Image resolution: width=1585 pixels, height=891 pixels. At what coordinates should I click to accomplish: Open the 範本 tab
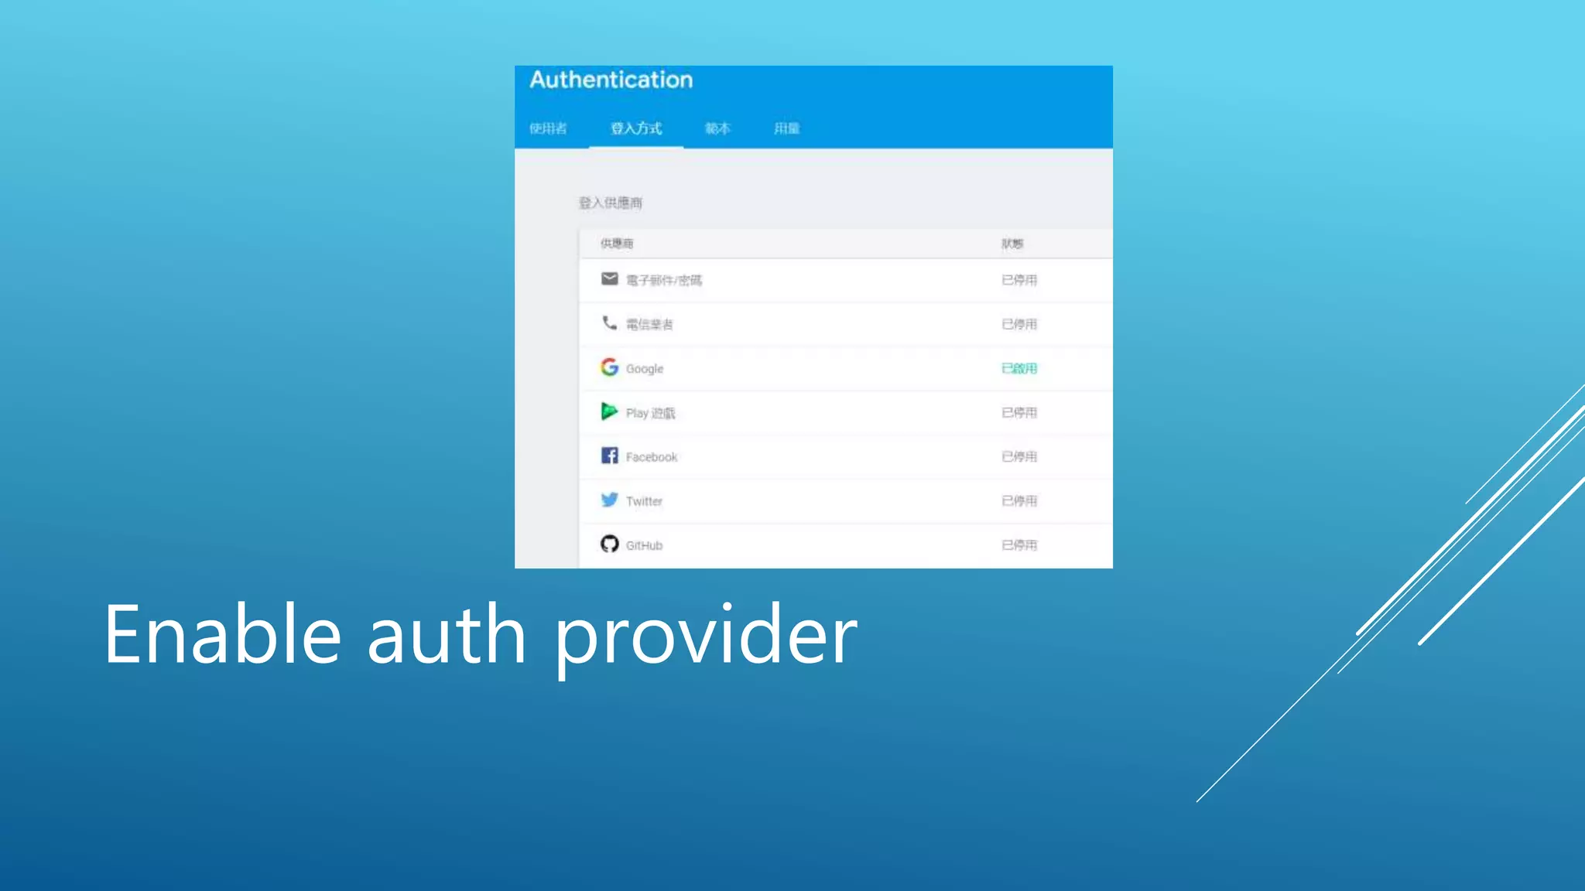tap(717, 128)
